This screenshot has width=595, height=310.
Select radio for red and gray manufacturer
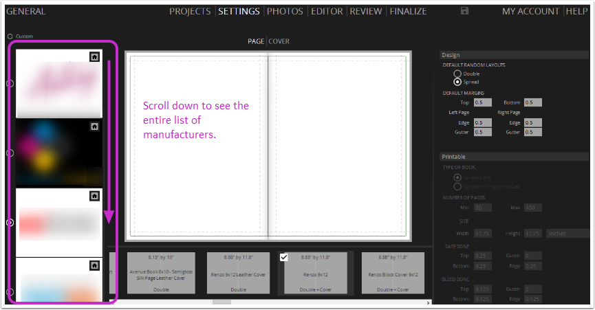click(x=10, y=223)
